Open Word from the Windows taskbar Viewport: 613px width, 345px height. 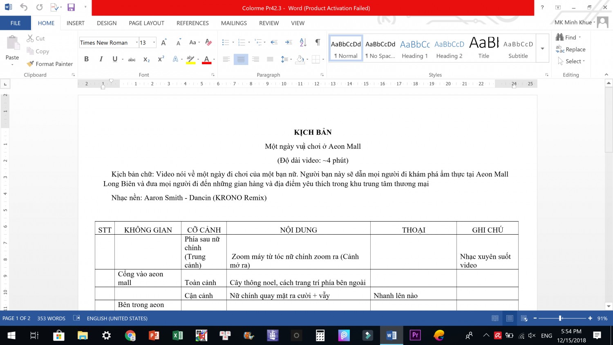[392, 336]
